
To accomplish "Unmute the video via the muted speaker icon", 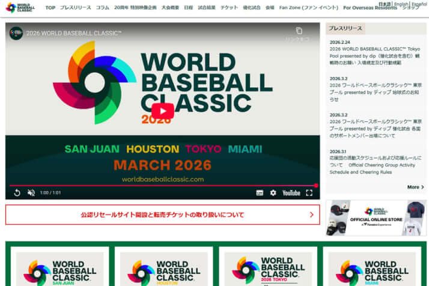I will click(x=31, y=193).
